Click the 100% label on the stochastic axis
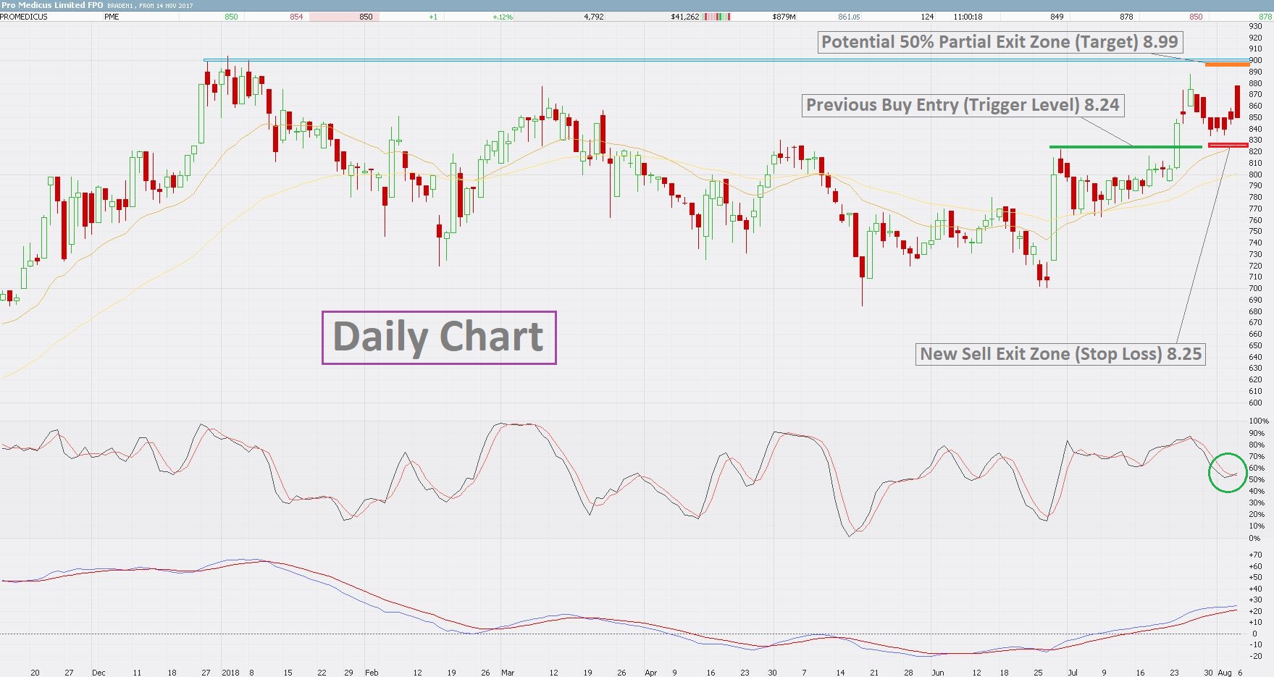Image resolution: width=1274 pixels, height=677 pixels. click(1259, 421)
